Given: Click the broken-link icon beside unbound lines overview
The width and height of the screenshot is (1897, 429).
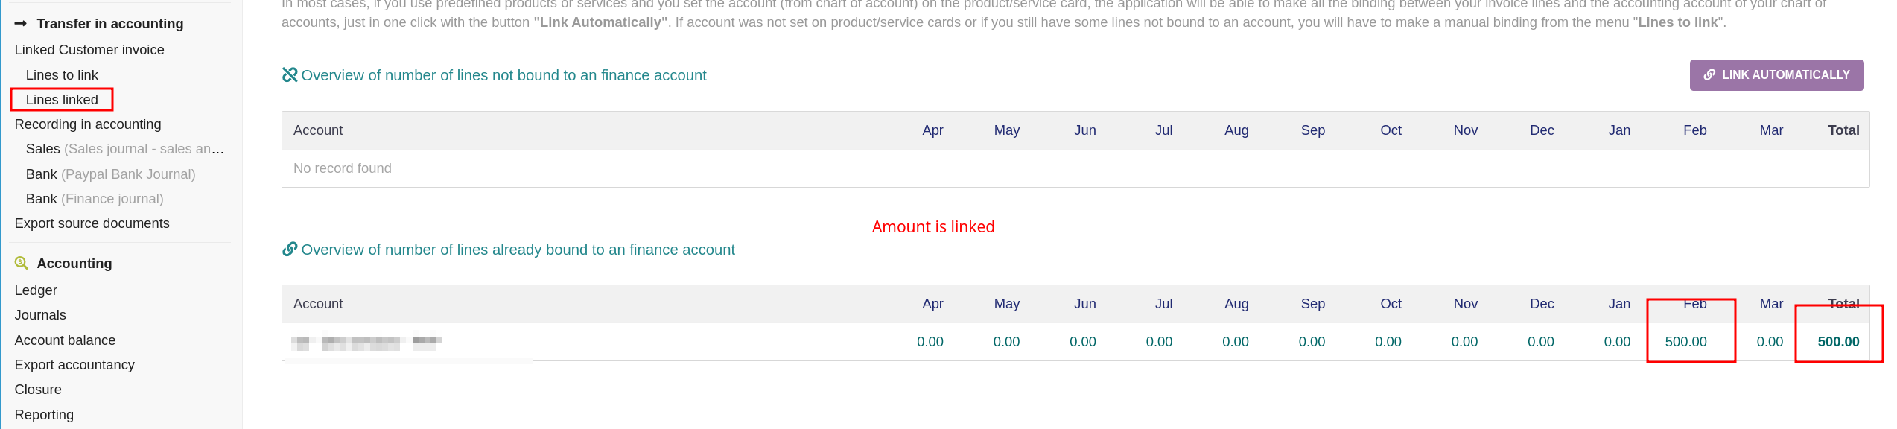Looking at the screenshot, I should [290, 75].
